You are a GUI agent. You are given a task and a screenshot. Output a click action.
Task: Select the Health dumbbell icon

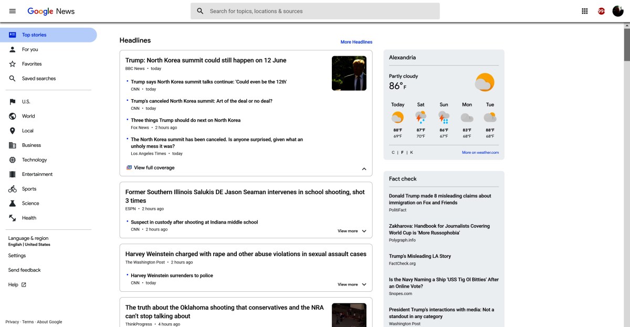click(13, 218)
